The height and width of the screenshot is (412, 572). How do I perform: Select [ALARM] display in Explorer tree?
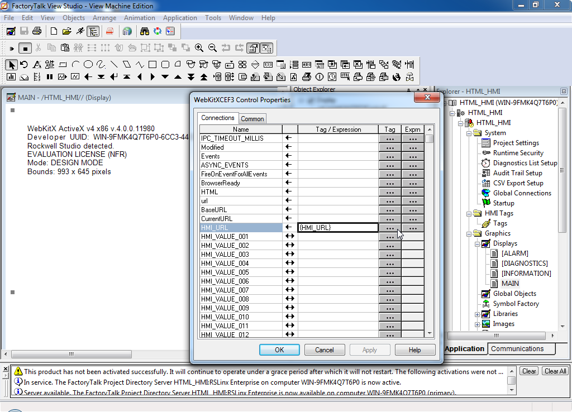pos(514,253)
